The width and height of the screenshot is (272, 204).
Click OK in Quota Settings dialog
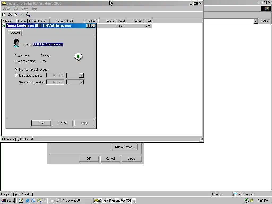click(x=41, y=123)
